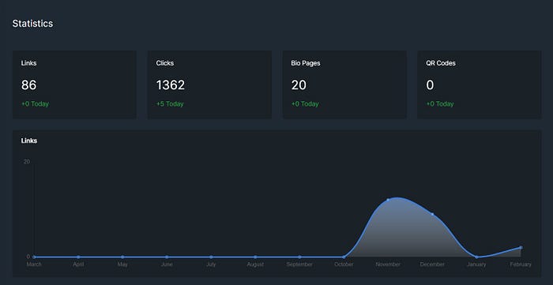
Task: Click '+0 Today' under Bio Pages
Action: pyautogui.click(x=305, y=104)
